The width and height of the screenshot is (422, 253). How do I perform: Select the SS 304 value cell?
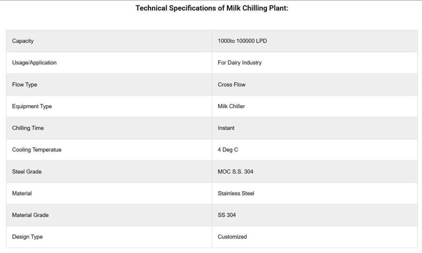coord(227,215)
